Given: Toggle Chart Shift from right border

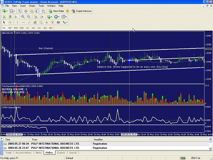Looking at the screenshot, I should [x=42, y=17].
